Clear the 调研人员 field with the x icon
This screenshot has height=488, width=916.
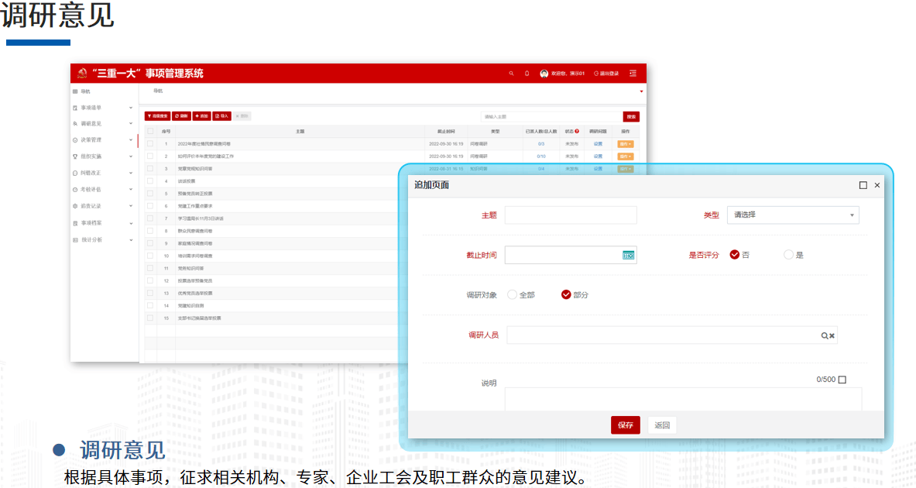[832, 335]
